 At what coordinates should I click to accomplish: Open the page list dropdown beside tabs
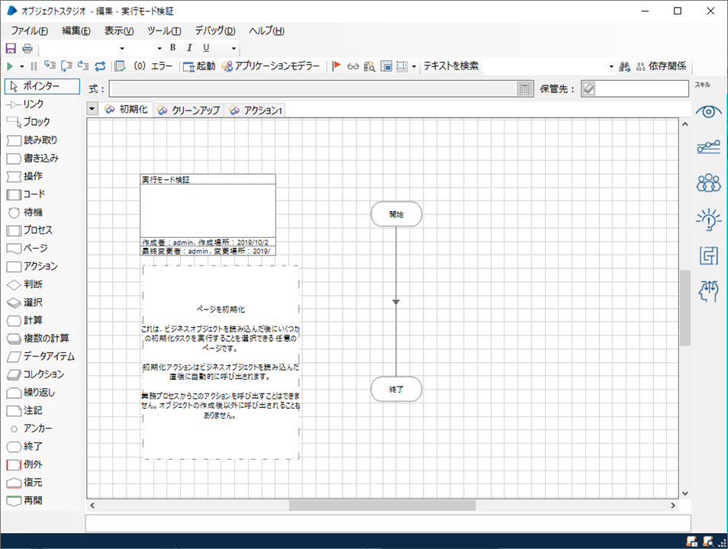pos(92,109)
